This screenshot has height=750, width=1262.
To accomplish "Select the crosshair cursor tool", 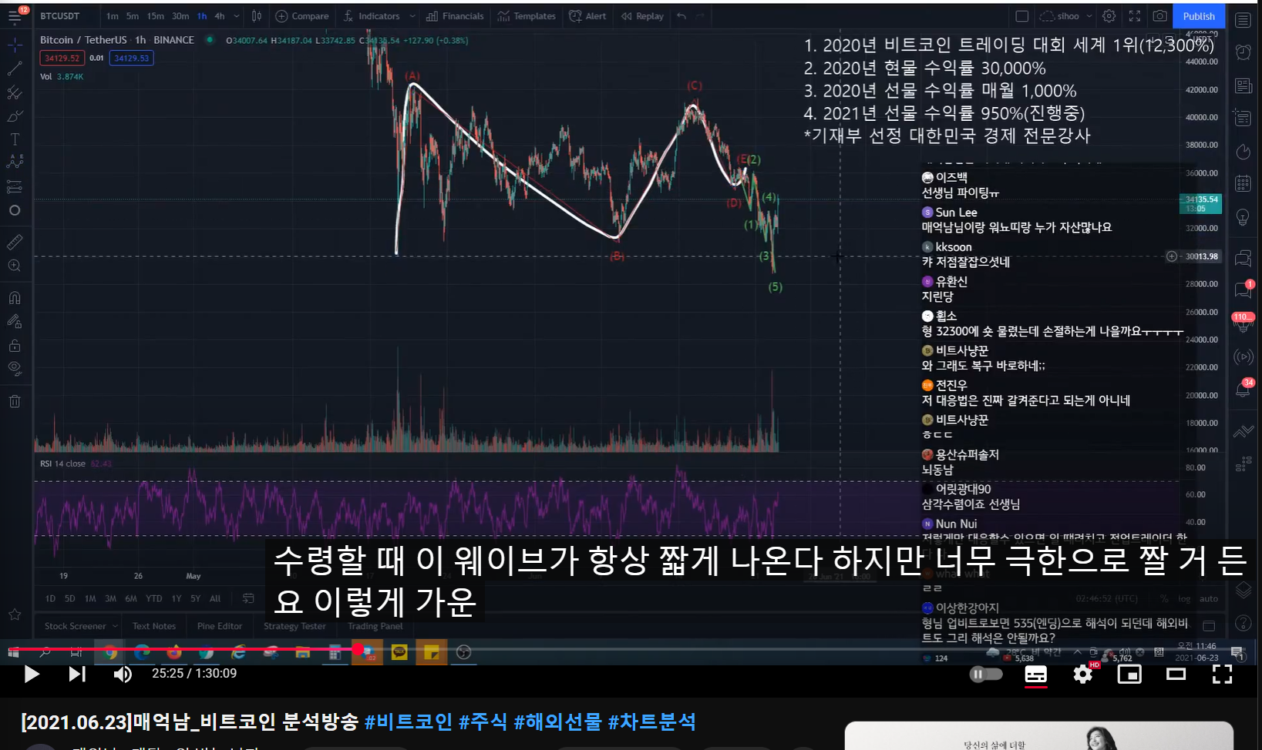I will coord(15,45).
